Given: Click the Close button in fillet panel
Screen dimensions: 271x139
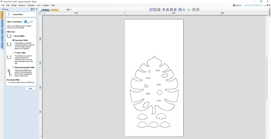Looking at the screenshot, I should (x=30, y=88).
